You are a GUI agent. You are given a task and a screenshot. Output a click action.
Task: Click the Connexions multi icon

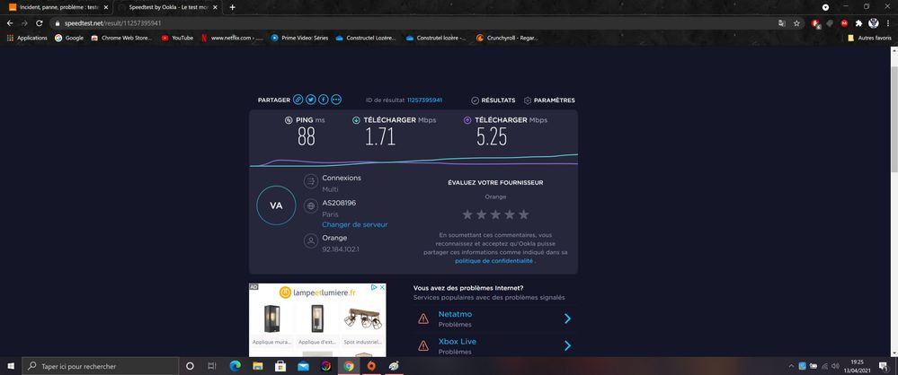coord(311,182)
